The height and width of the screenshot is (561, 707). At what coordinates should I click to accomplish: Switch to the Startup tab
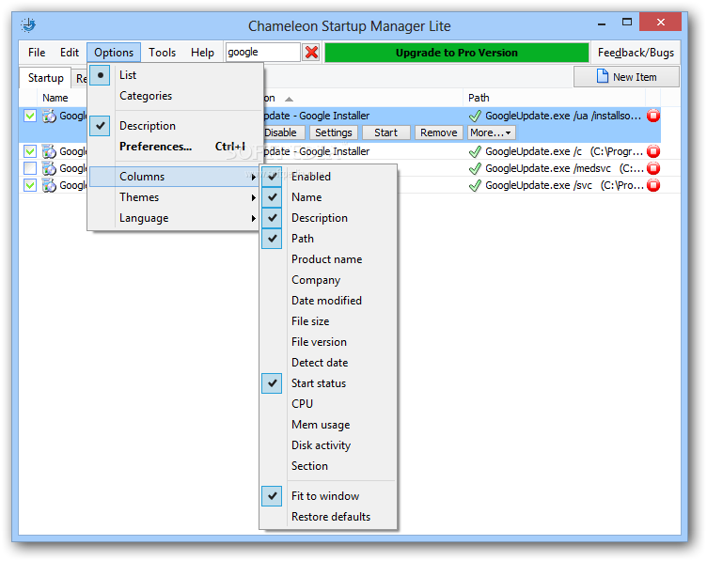click(45, 78)
